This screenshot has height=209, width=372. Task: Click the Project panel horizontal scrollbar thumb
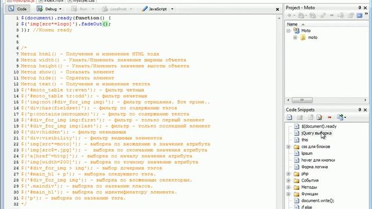(302, 100)
